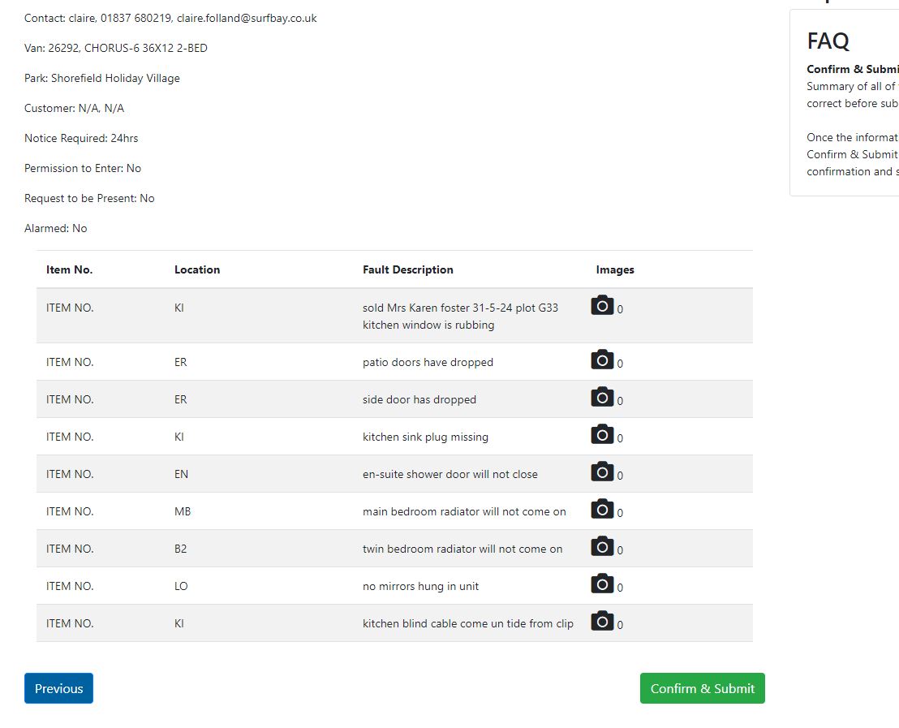Click camera icon for kitchen blind cable fault
Screen dimensions: 899x728
602,621
